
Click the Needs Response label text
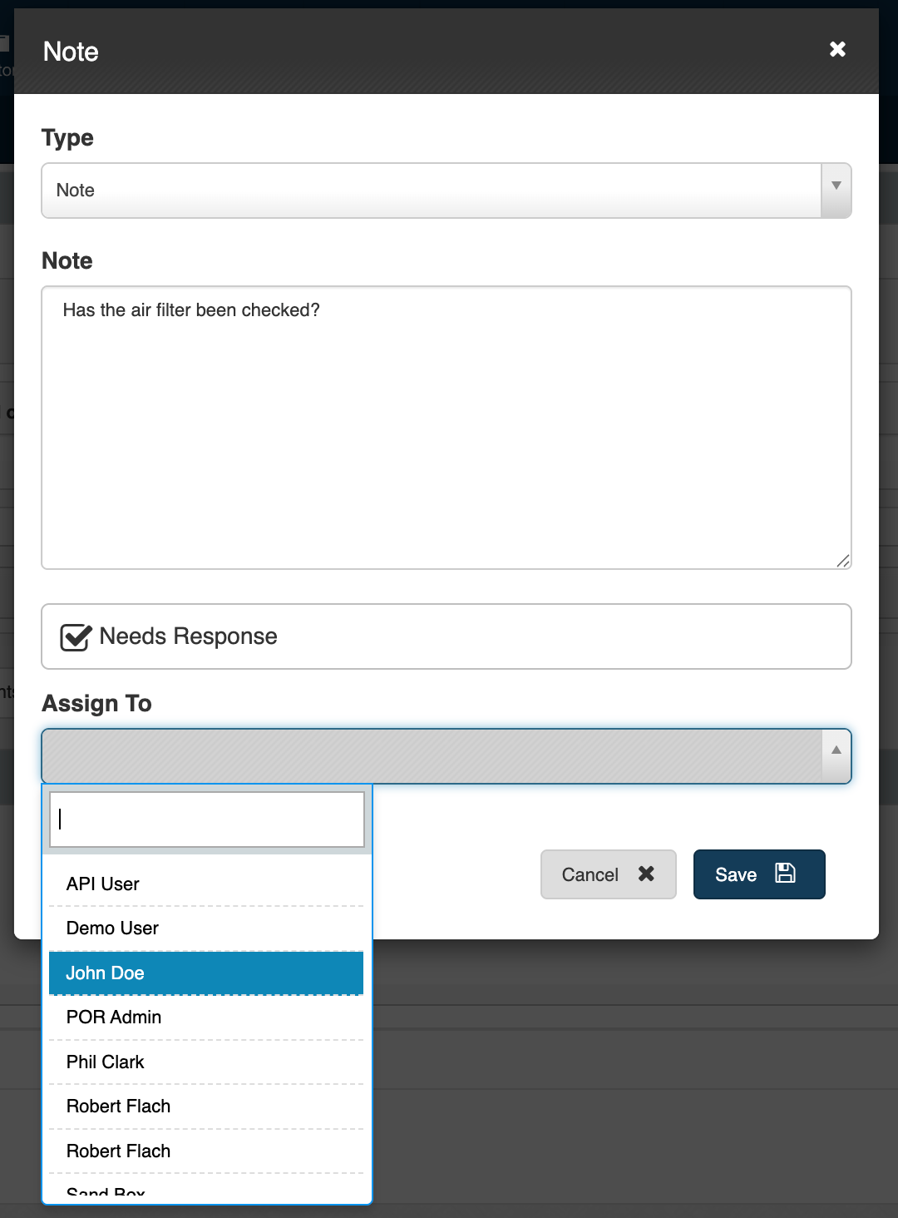188,636
